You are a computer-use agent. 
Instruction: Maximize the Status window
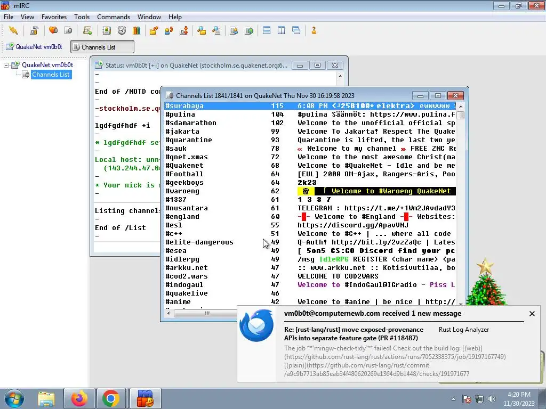[317, 66]
